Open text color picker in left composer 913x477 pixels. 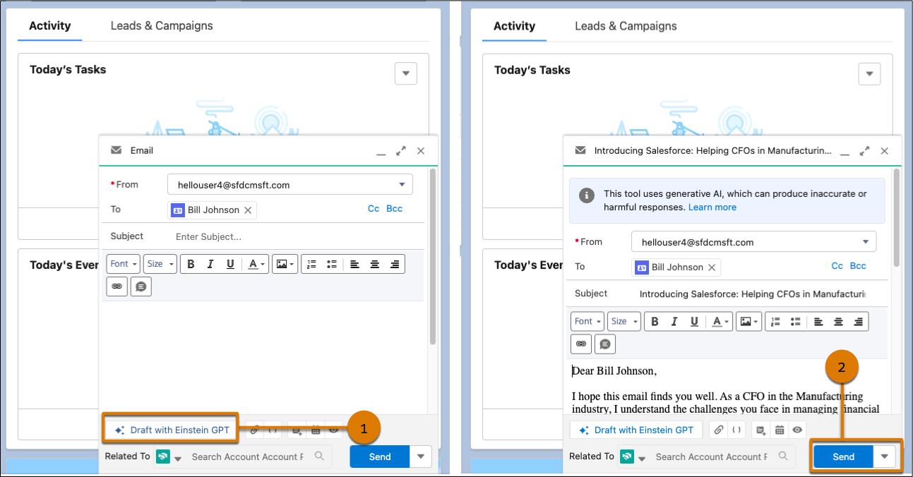point(256,264)
